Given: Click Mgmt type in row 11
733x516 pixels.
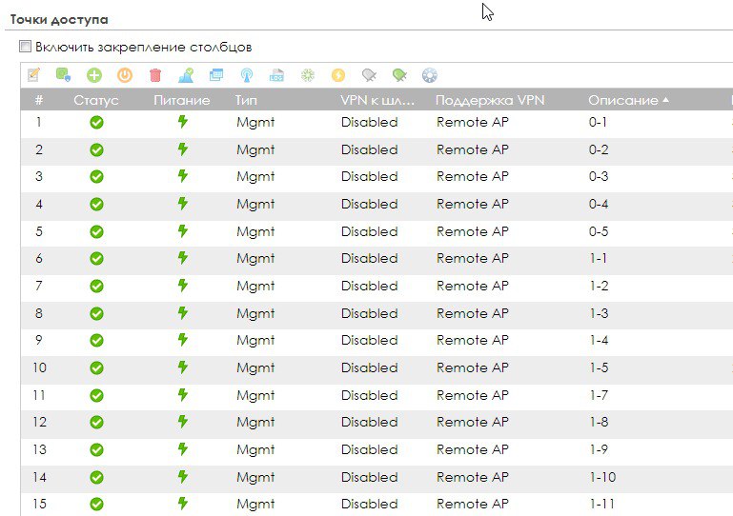Looking at the screenshot, I should 255,396.
